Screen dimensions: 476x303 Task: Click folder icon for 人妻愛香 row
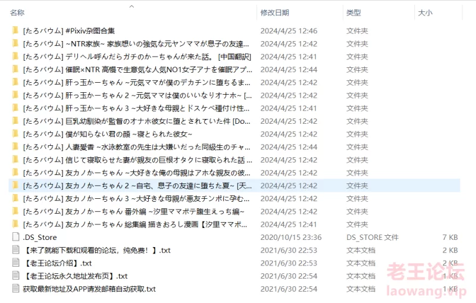(15, 146)
